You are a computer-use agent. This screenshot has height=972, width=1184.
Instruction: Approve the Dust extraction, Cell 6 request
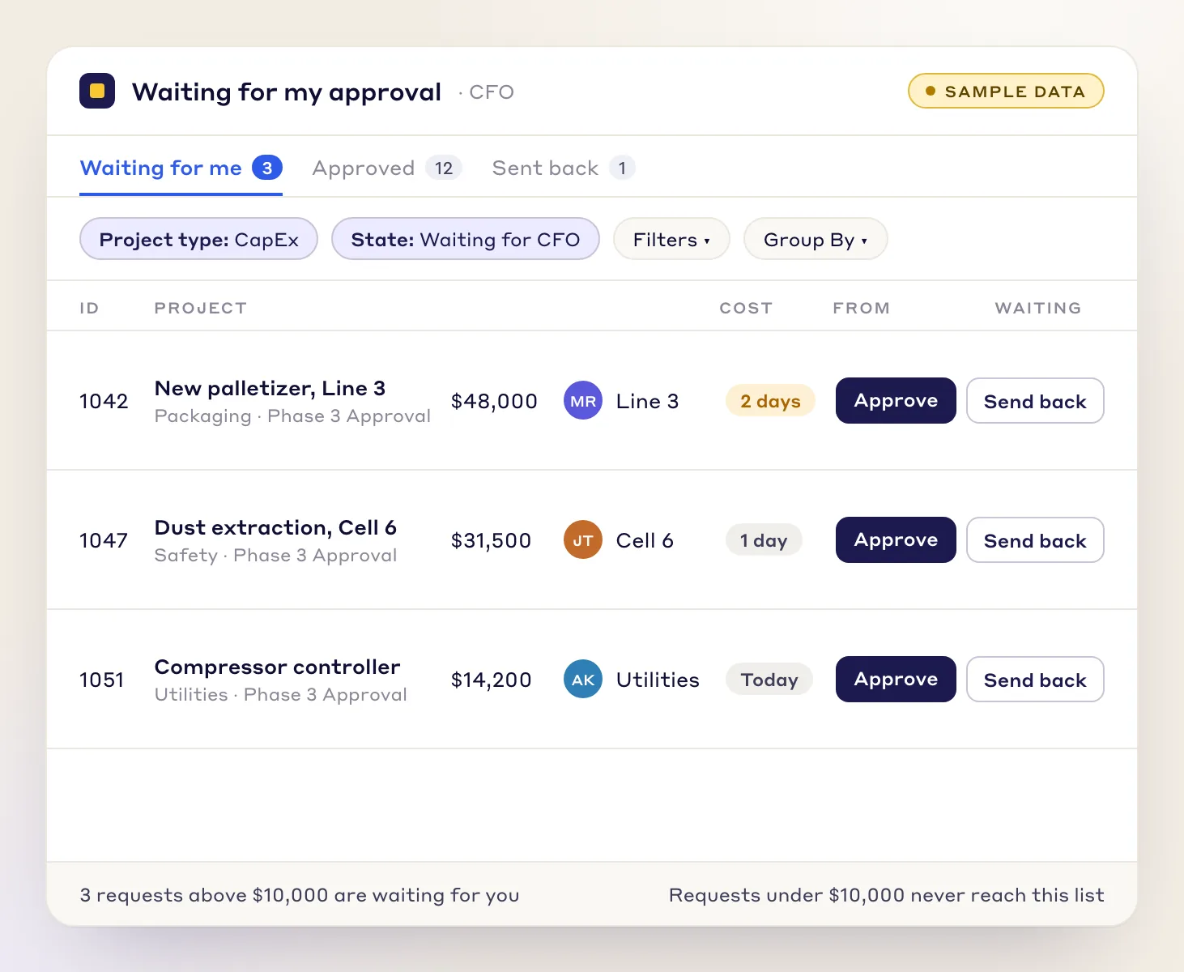[896, 540]
